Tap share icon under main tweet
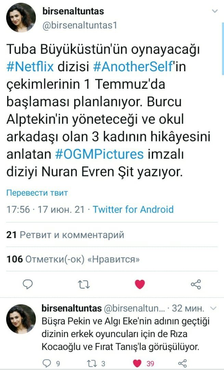Screen dimensions: 224x370 click(196, 284)
